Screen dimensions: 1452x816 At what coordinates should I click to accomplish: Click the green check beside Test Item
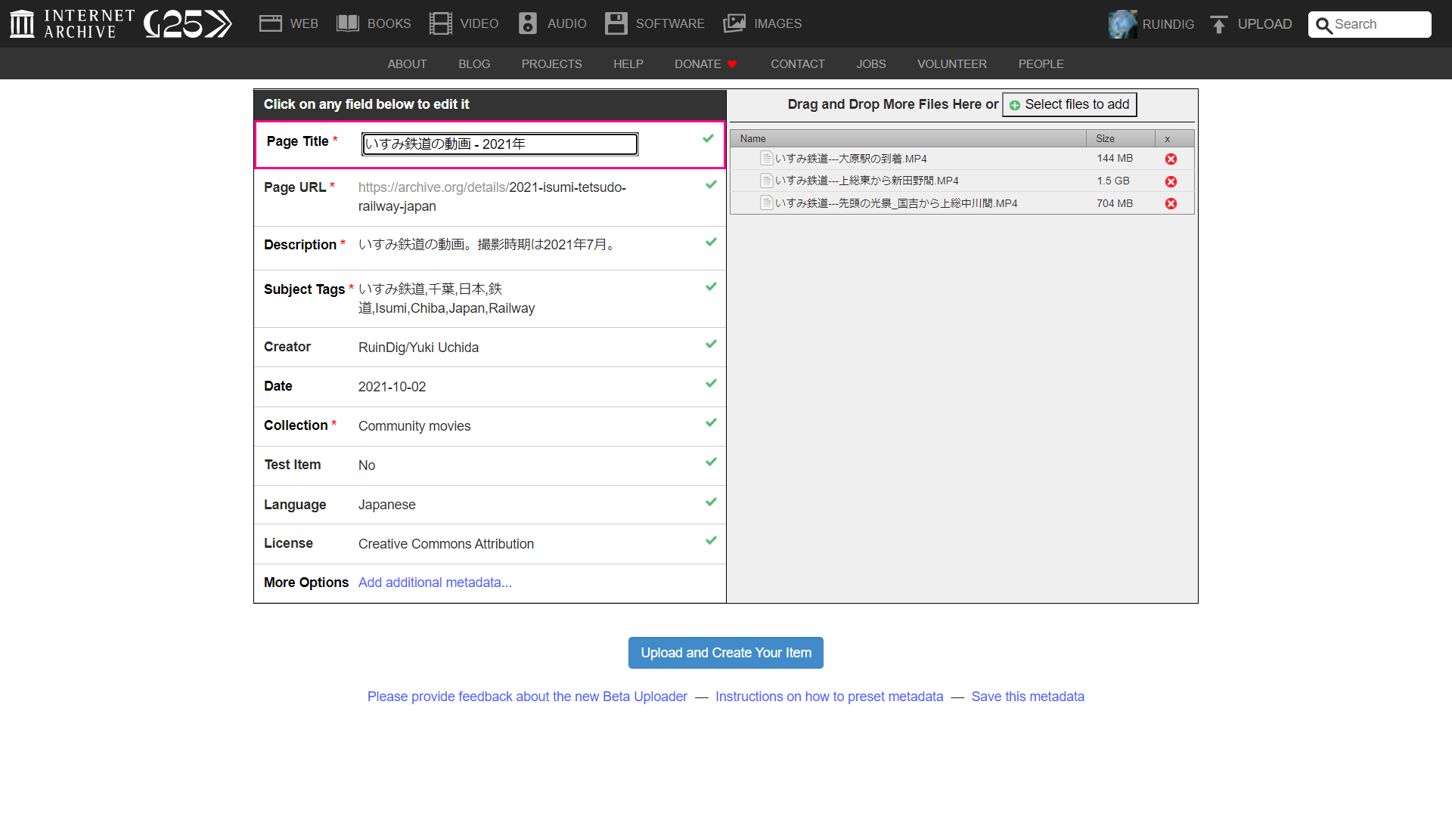(x=711, y=462)
